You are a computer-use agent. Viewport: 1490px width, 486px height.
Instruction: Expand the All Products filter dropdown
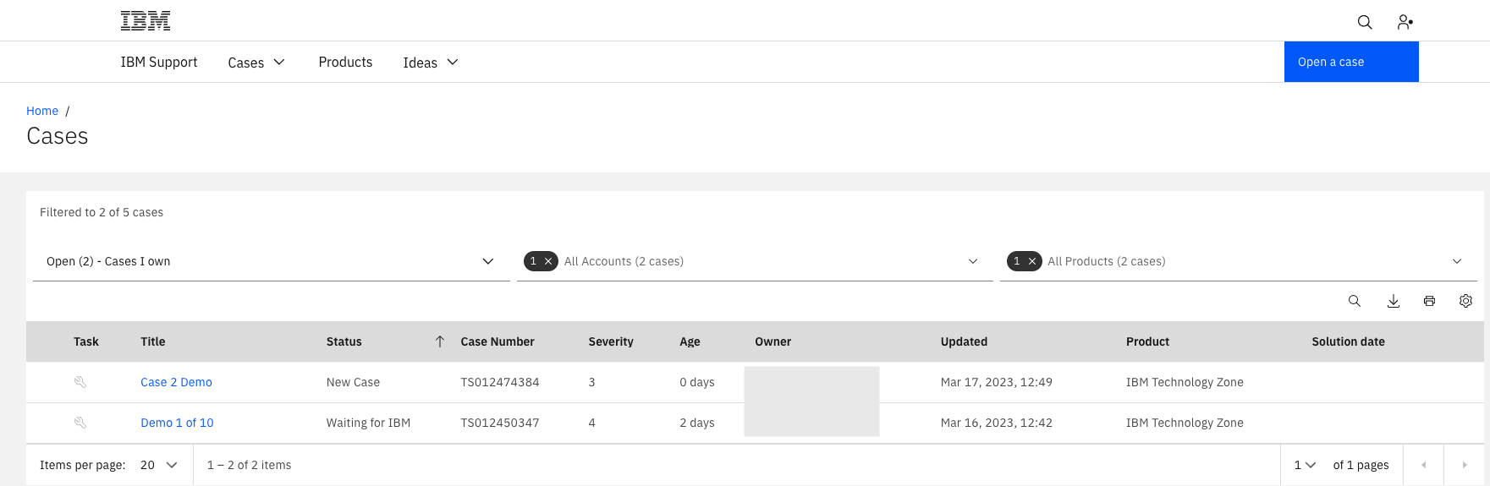1457,262
